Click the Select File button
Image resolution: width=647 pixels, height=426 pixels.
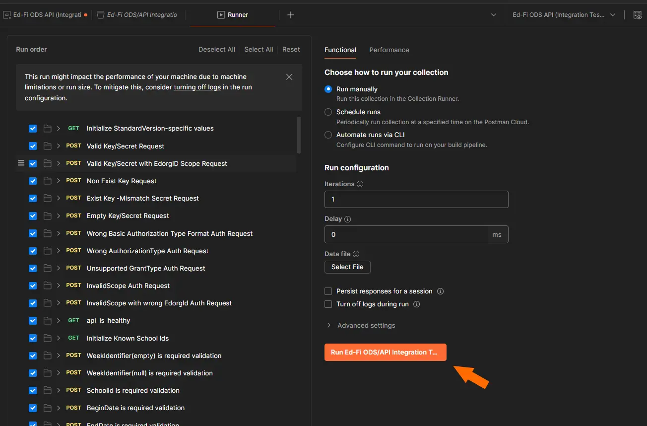[x=347, y=267]
